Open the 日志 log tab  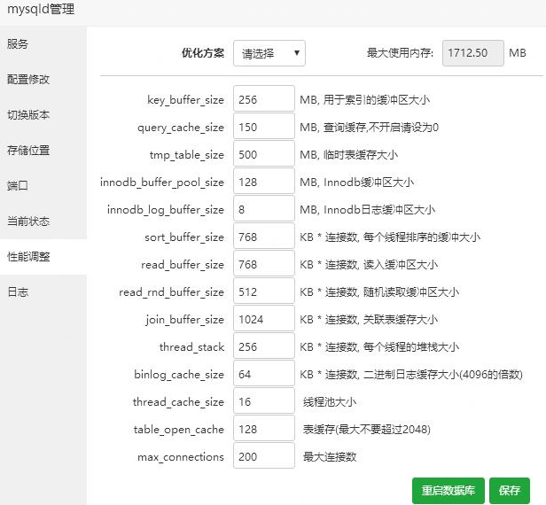[x=18, y=291]
